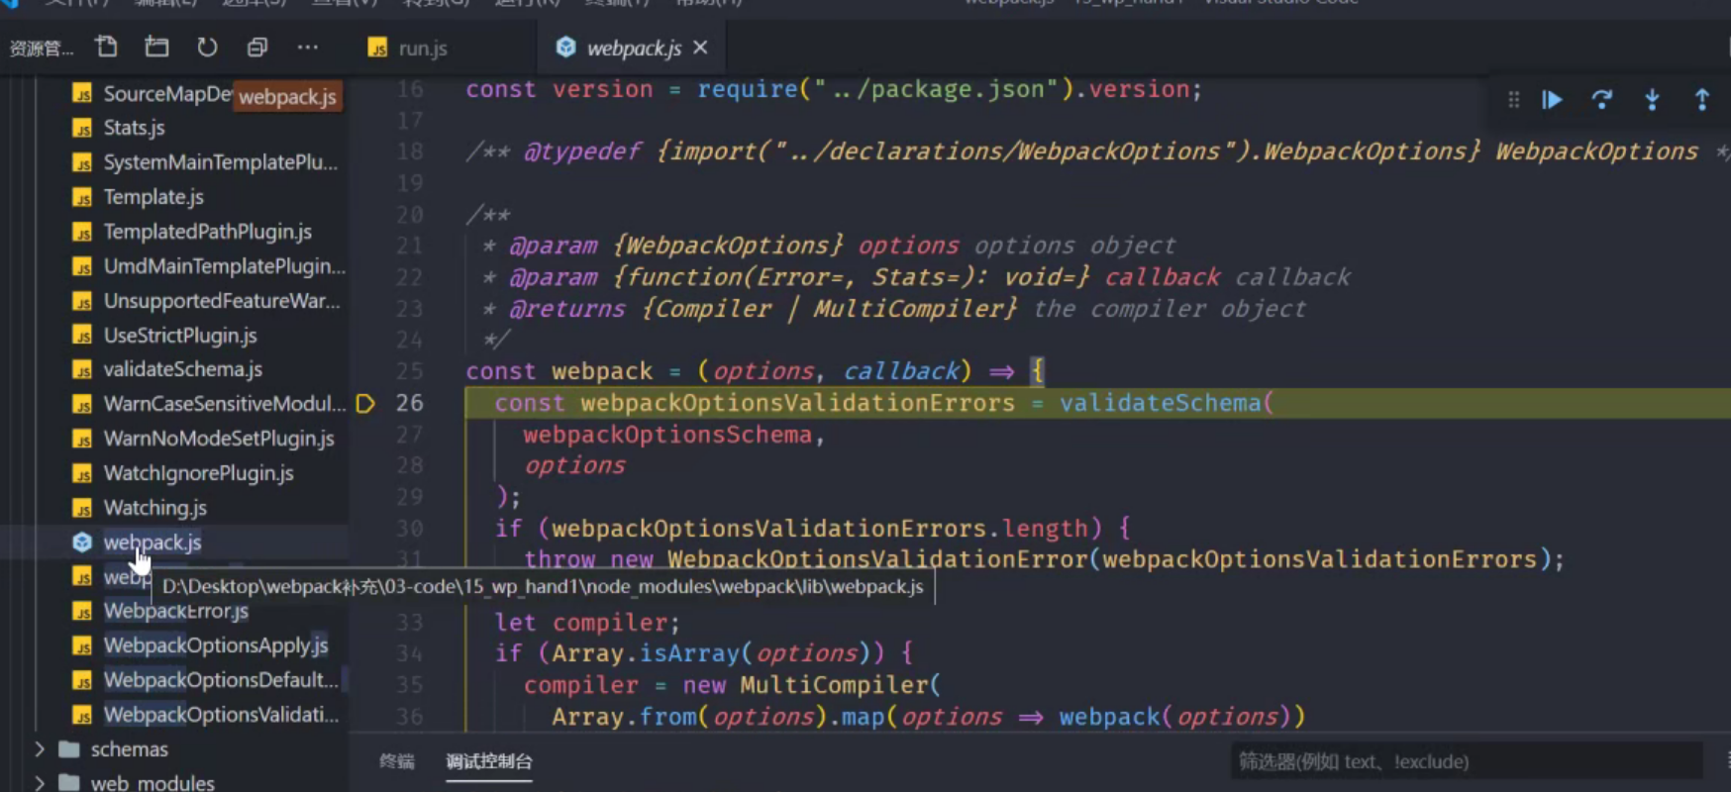Select the debug console panel tab

(x=488, y=761)
